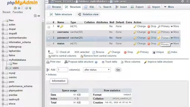Open the Insert tab
Viewport: 190px width, 107px height.
pos(121,7)
